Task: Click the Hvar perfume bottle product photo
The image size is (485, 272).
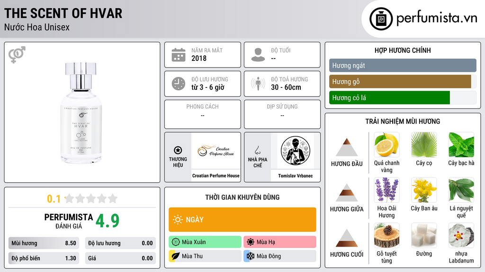Action: point(81,113)
